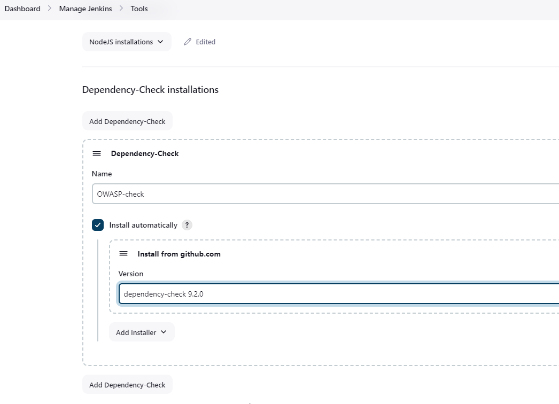Go to Dashboard in the breadcrumb
The image size is (559, 404).
[22, 9]
